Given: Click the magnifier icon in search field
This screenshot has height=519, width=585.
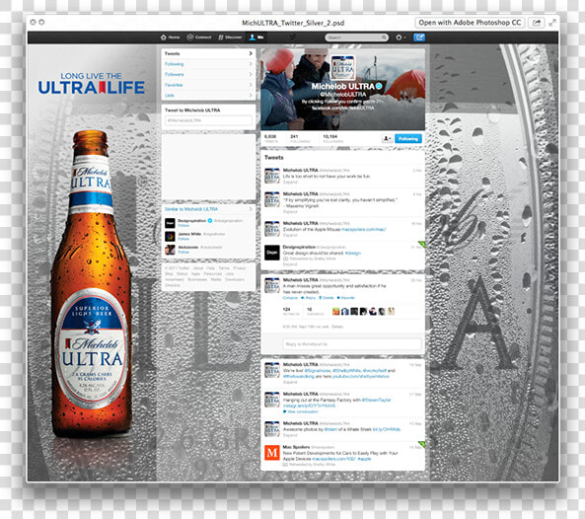Looking at the screenshot, I should 384,37.
